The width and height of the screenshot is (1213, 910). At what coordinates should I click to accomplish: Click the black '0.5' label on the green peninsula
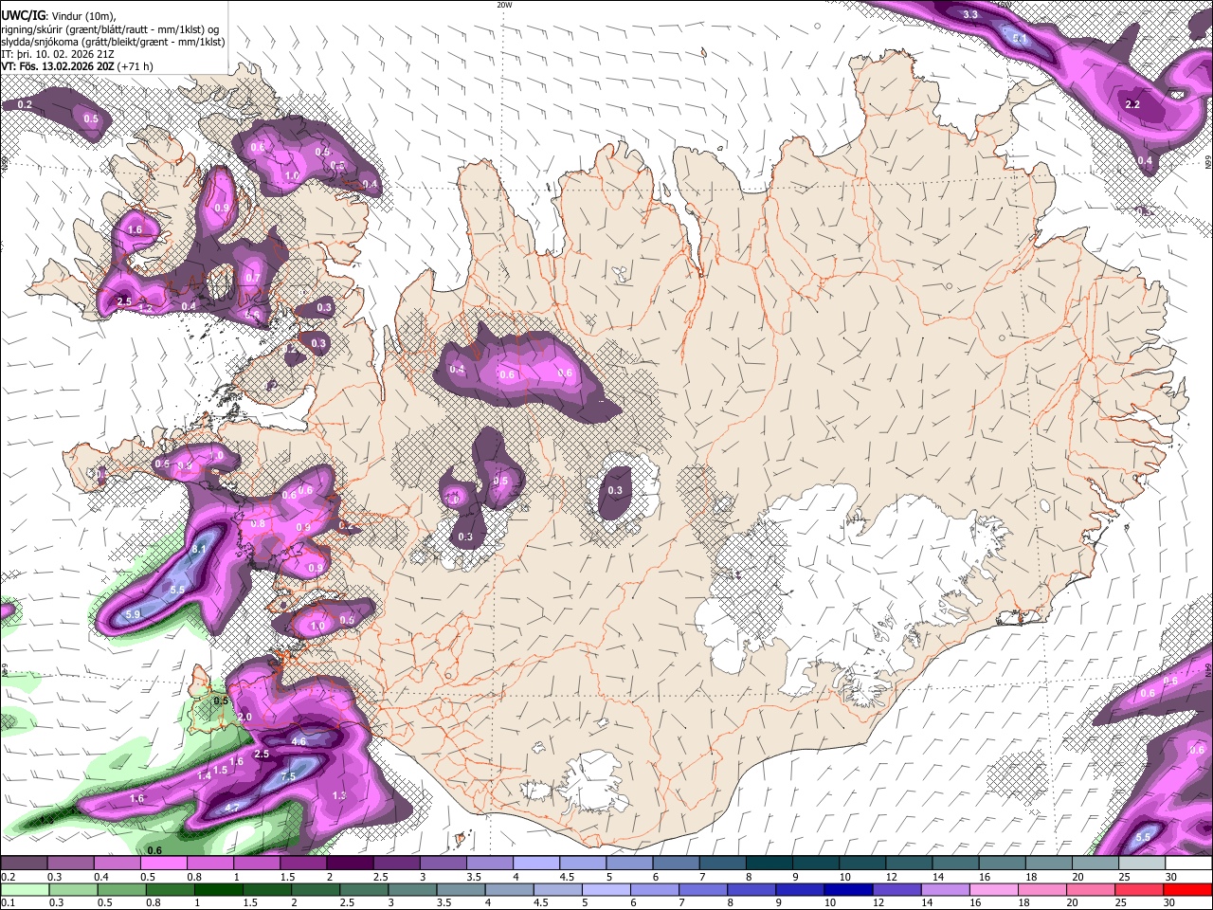pyautogui.click(x=222, y=701)
